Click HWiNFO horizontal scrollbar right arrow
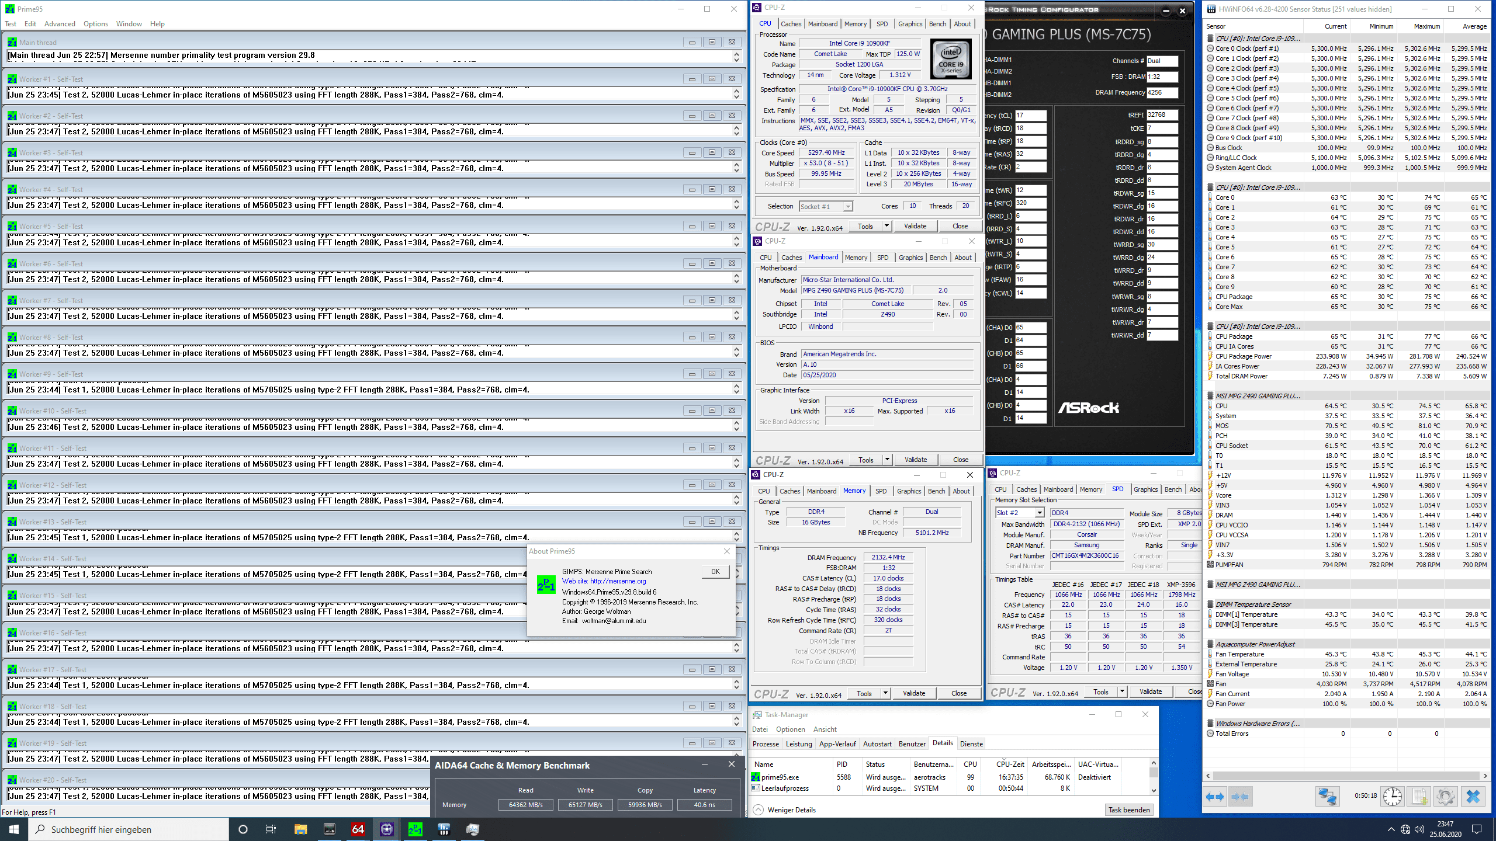Image resolution: width=1496 pixels, height=841 pixels. (1485, 776)
